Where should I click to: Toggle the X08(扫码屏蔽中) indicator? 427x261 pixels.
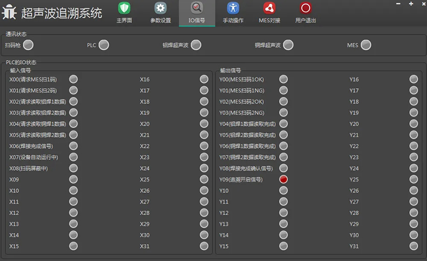pyautogui.click(x=74, y=168)
